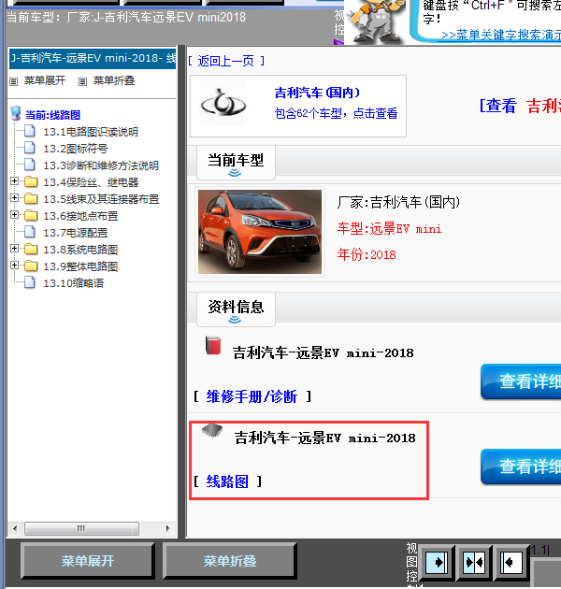Click the page icon for 13.2图标符号
561x589 pixels.
30,148
